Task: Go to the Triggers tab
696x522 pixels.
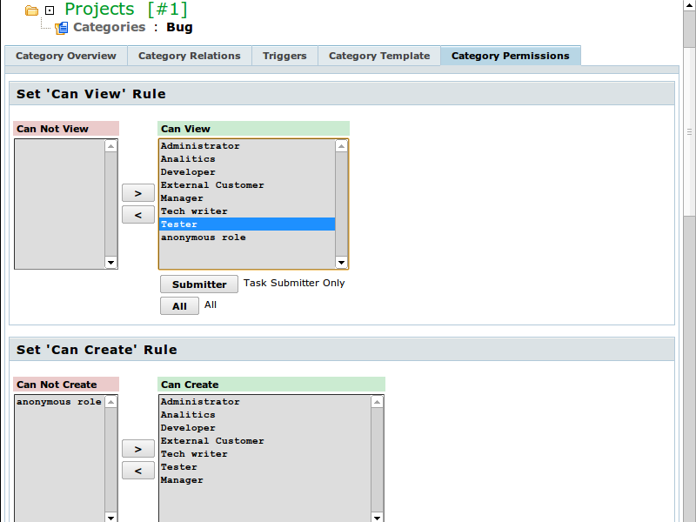Action: [284, 56]
